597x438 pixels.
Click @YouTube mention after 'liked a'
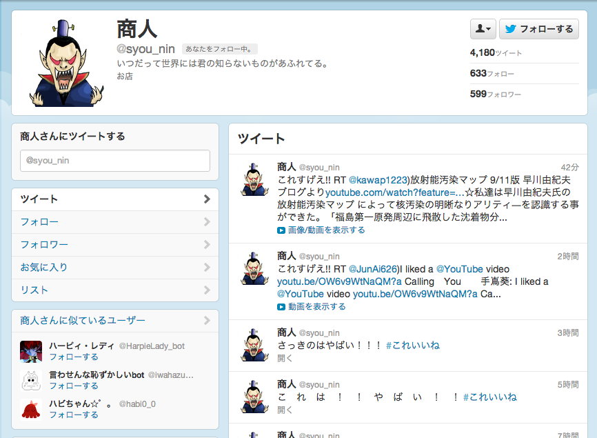(x=460, y=269)
